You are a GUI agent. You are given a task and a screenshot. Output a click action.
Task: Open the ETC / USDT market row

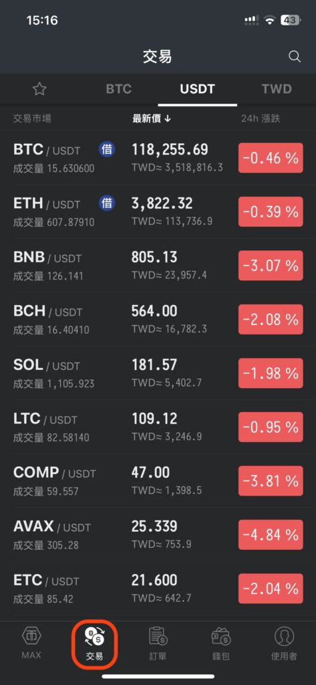point(158,589)
